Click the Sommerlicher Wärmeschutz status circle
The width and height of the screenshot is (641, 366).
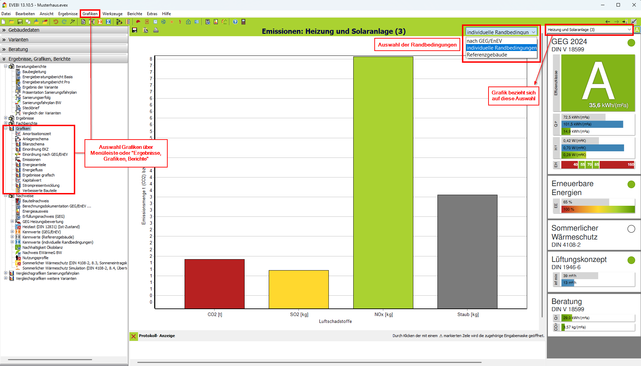pos(631,229)
